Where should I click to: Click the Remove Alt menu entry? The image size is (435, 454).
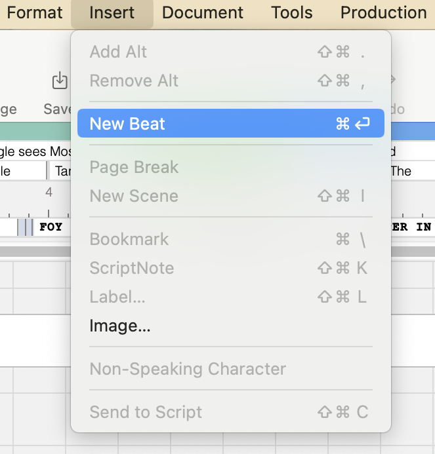pyautogui.click(x=231, y=81)
